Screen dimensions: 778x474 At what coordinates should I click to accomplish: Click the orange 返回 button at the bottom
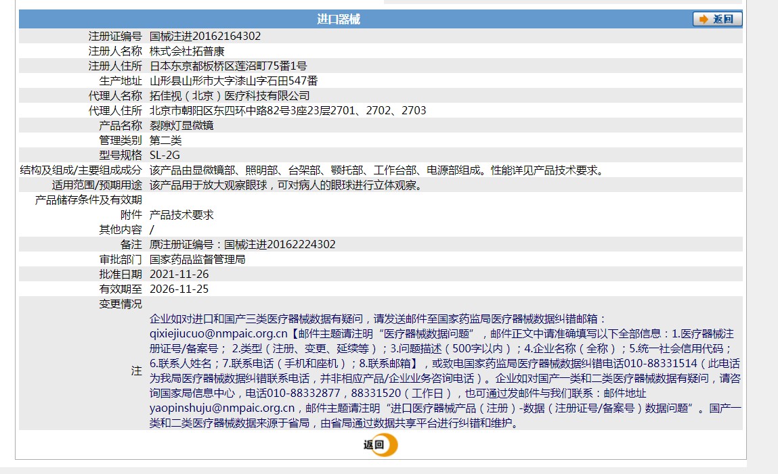pos(380,444)
